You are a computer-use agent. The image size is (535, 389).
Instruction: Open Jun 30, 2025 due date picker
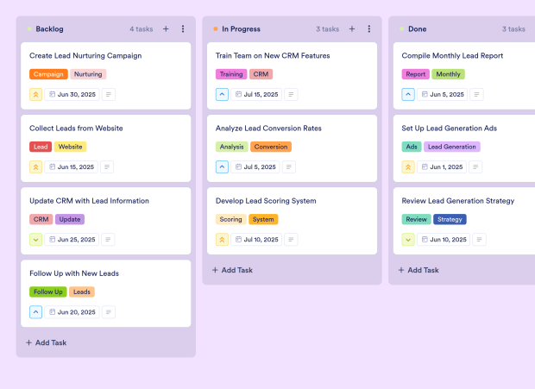click(72, 94)
